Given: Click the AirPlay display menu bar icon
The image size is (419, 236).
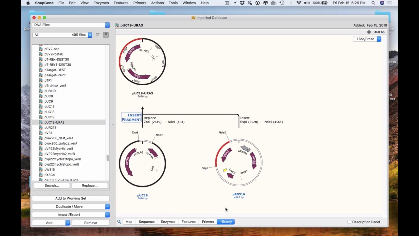Looking at the screenshot, I should pos(266,3).
